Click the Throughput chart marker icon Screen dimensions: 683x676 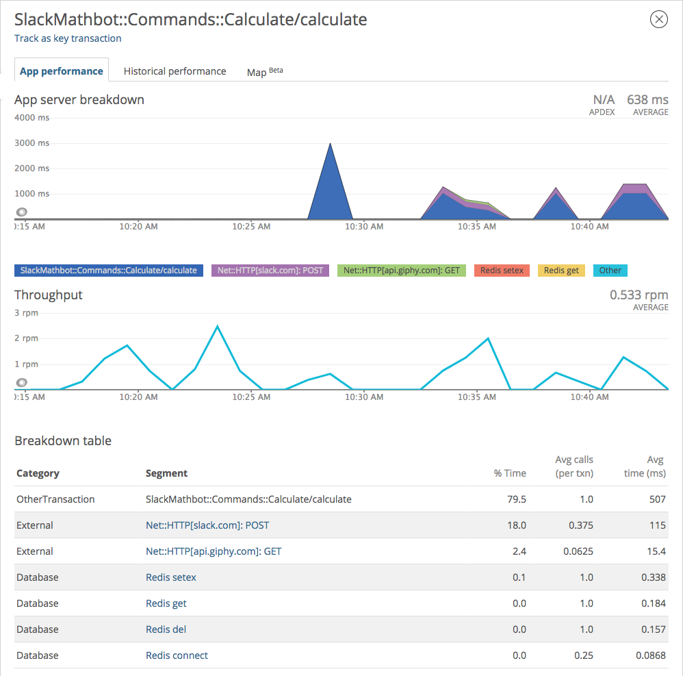click(x=22, y=383)
